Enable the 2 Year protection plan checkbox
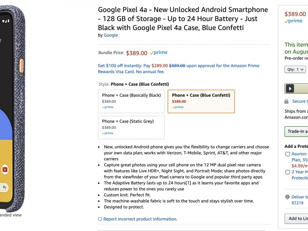This screenshot has height=231, width=308. tap(288, 172)
